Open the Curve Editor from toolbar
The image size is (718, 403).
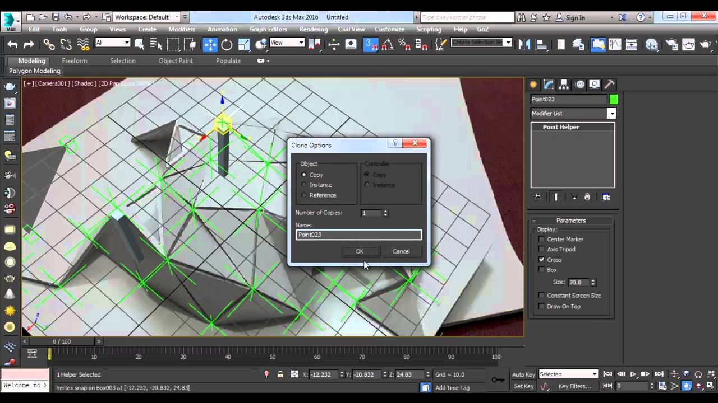[615, 44]
